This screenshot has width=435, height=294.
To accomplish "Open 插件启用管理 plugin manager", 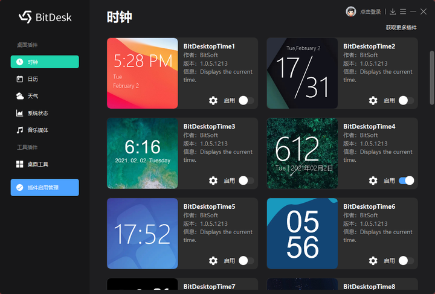I will [x=45, y=187].
